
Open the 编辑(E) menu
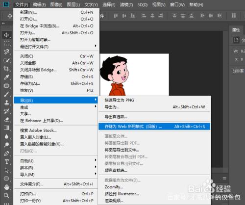(39, 5)
